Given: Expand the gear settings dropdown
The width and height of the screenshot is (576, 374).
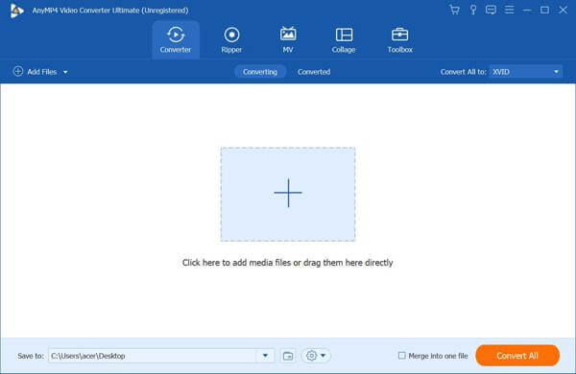Looking at the screenshot, I should coord(316,355).
